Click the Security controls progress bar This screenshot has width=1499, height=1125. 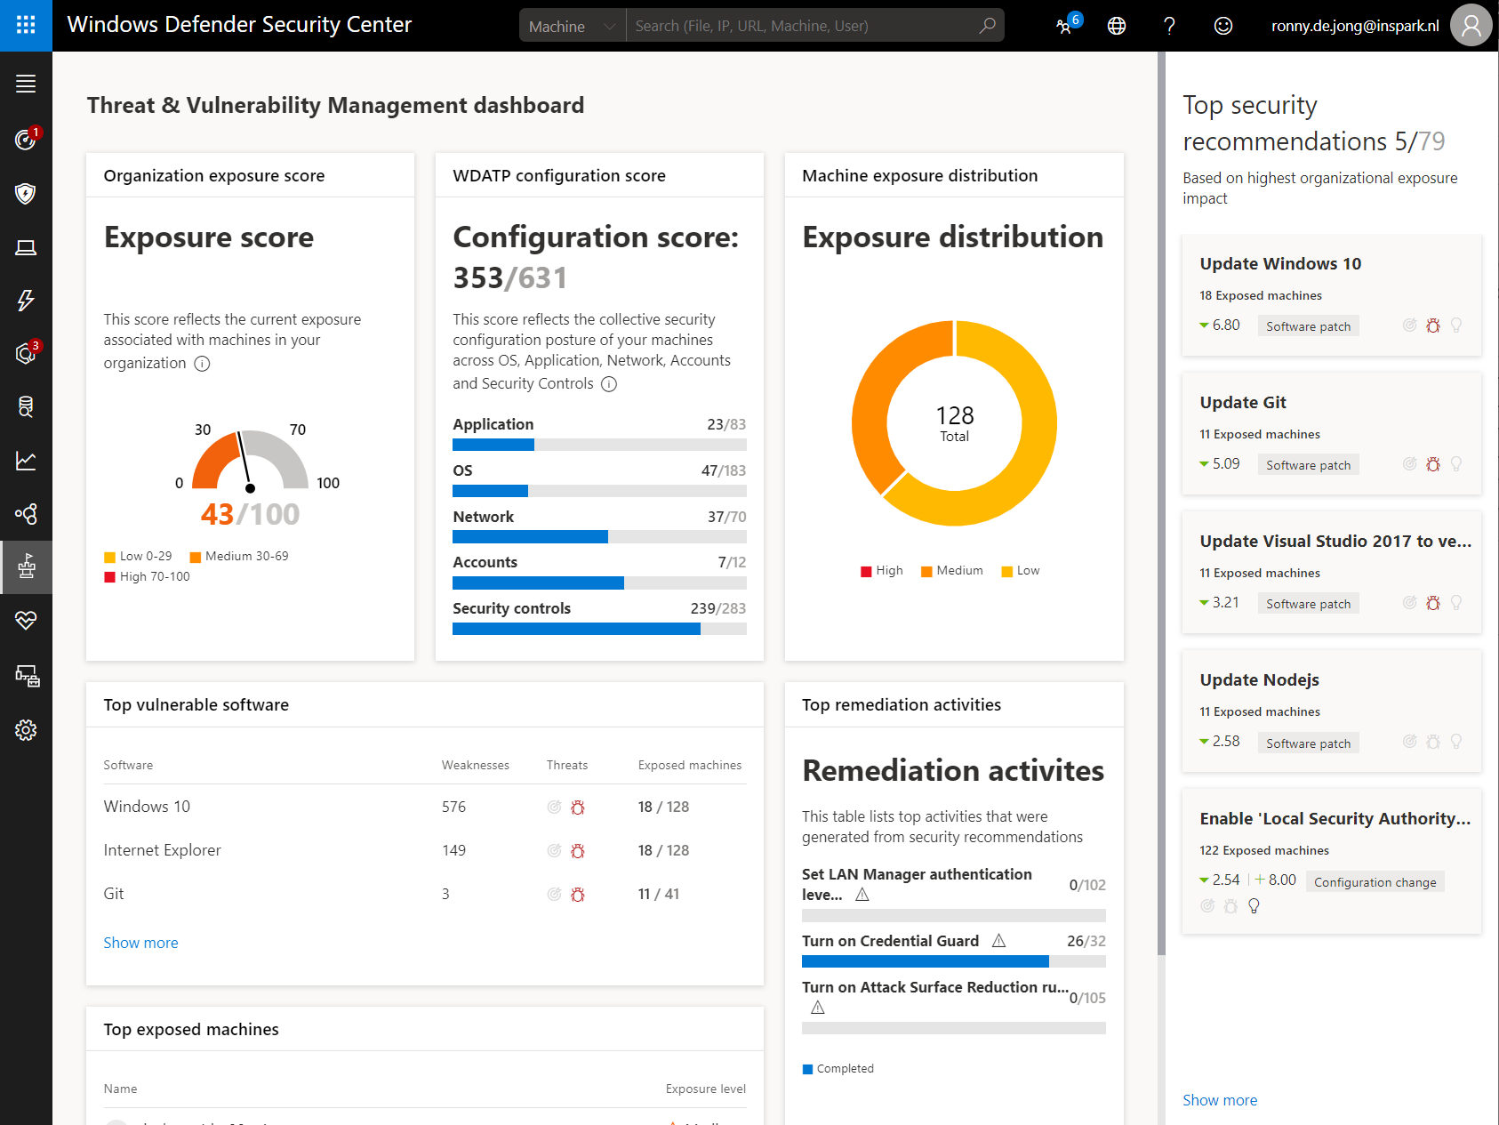click(598, 629)
